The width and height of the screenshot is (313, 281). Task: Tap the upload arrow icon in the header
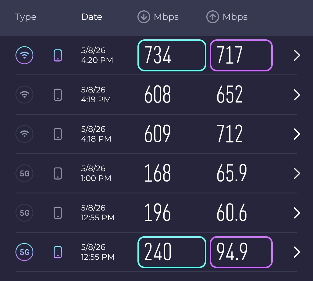tap(213, 17)
